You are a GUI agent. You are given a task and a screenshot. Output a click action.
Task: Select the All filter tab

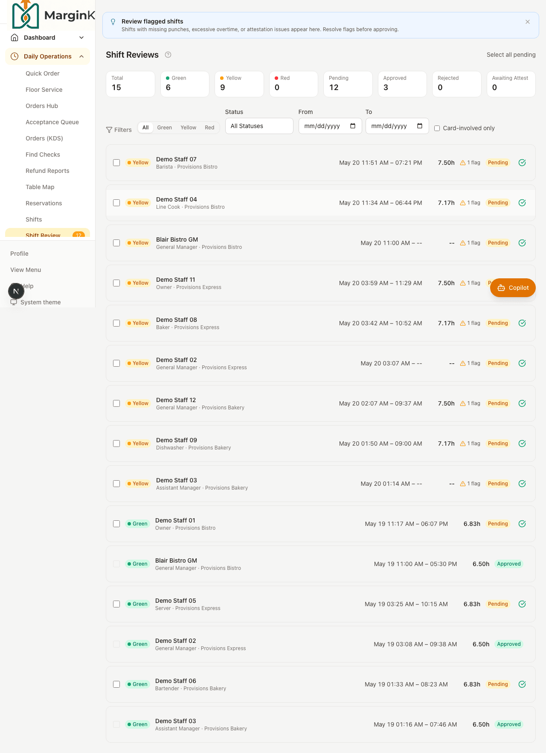(145, 128)
